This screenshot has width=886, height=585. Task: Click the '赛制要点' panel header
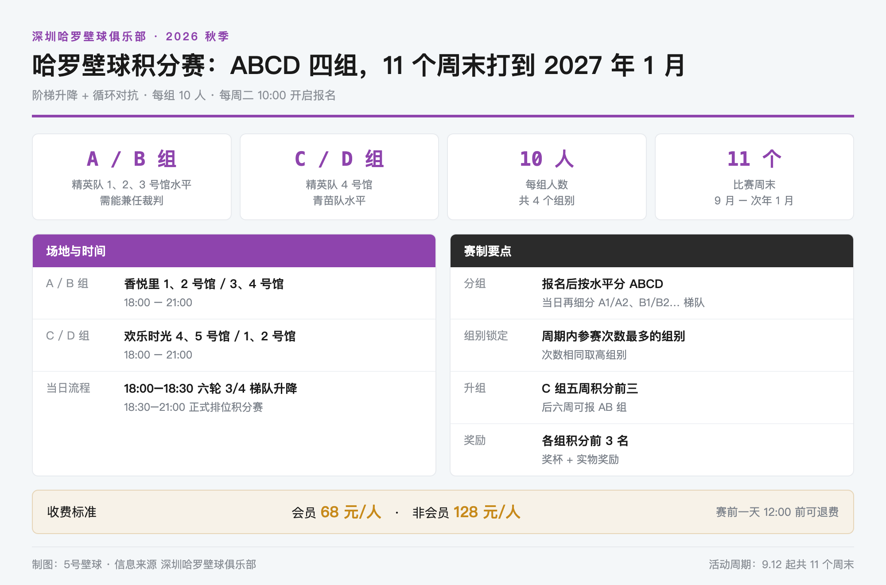click(652, 251)
